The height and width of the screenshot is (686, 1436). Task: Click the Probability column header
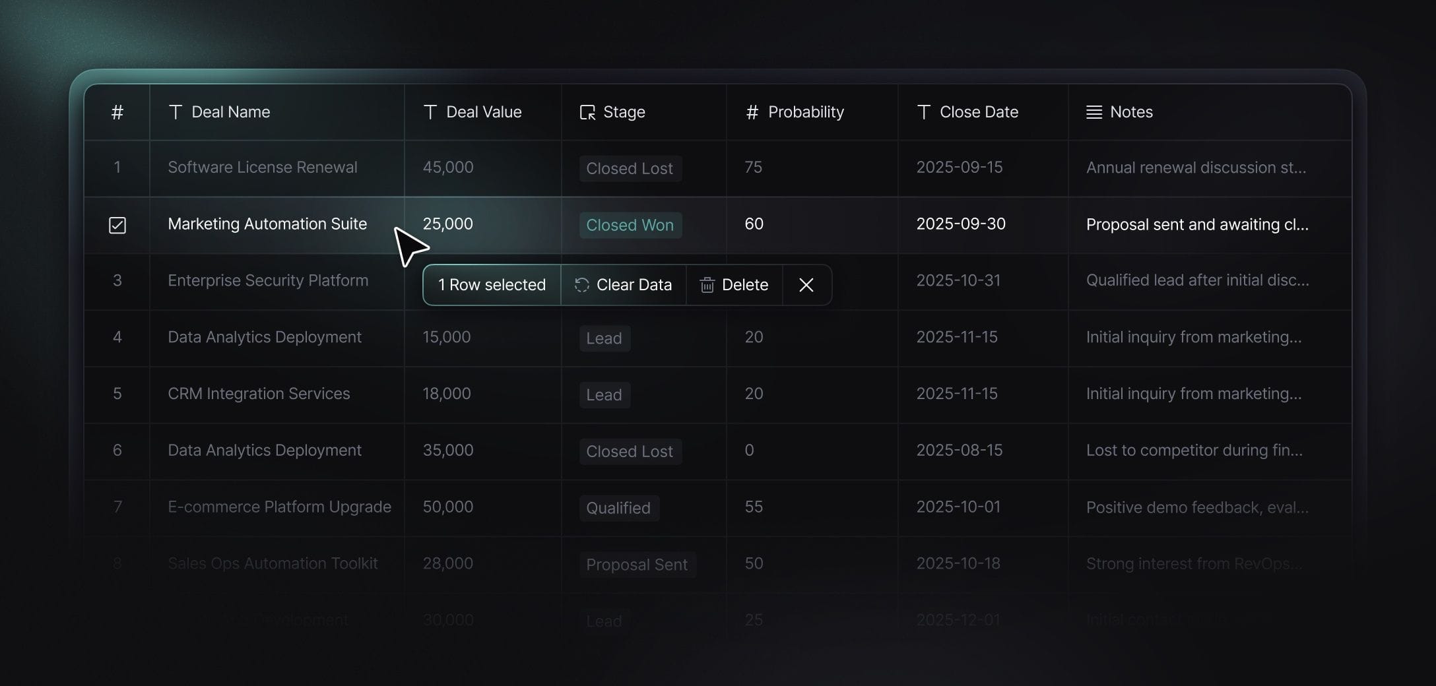[x=812, y=112]
